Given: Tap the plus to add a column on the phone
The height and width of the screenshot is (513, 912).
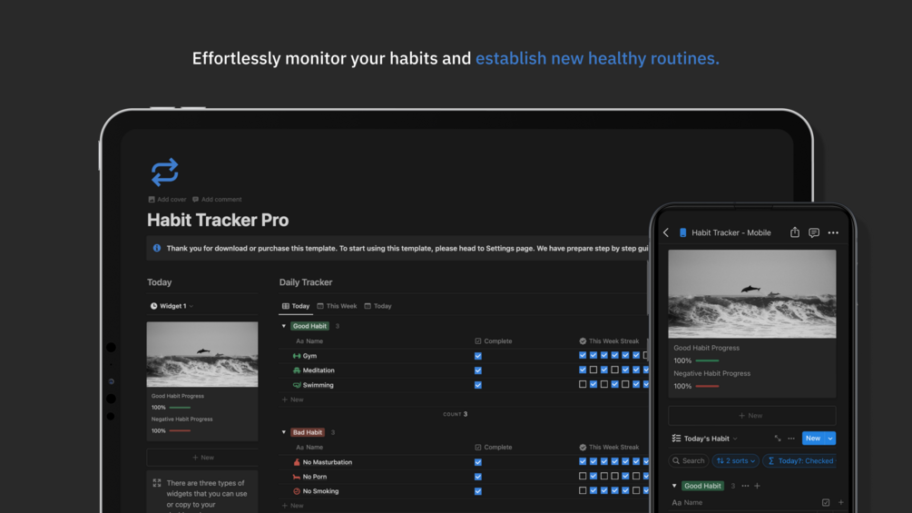Looking at the screenshot, I should [841, 502].
